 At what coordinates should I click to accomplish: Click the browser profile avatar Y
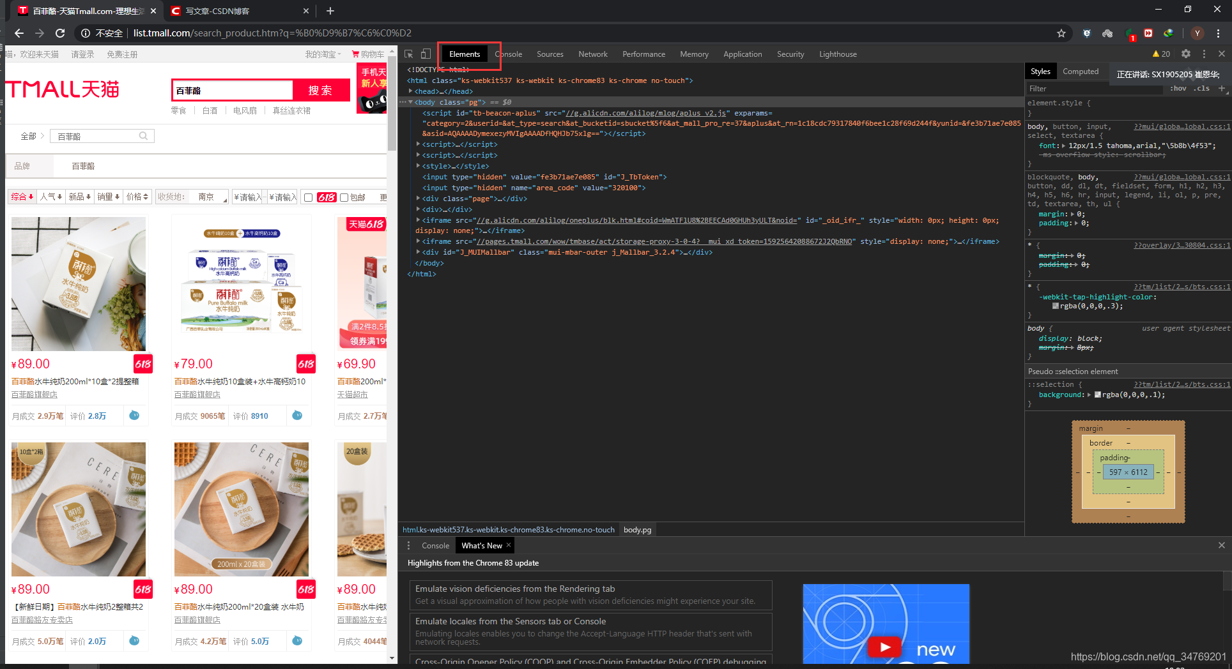(x=1197, y=33)
